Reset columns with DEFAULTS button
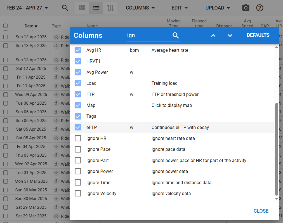The image size is (283, 223). click(258, 35)
